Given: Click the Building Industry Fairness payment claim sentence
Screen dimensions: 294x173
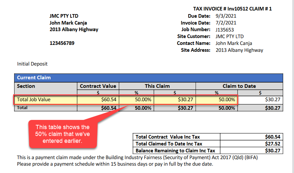Looking at the screenshot, I should pyautogui.click(x=137, y=158).
